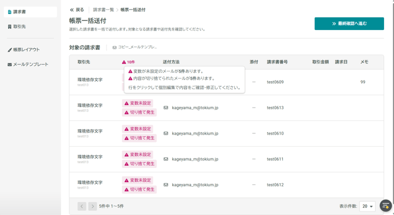Click 環境依存文字 client name in test0610 row
Screen dimensions: 394x215
90,131
